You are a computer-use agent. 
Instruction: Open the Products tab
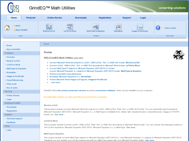tap(31, 18)
